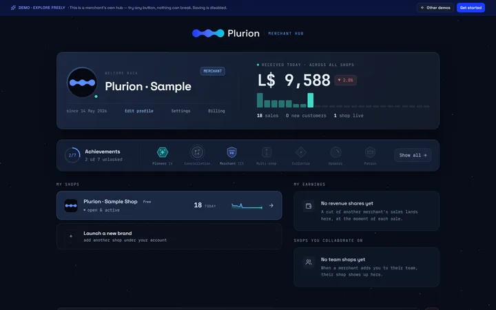Click the 'MERCHANT HUB' header label
This screenshot has width=496, height=310.
coord(286,33)
